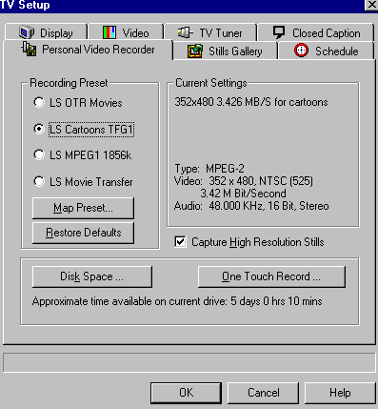The height and width of the screenshot is (409, 378).
Task: Click the 'Current Settings' group label
Action: (x=211, y=83)
